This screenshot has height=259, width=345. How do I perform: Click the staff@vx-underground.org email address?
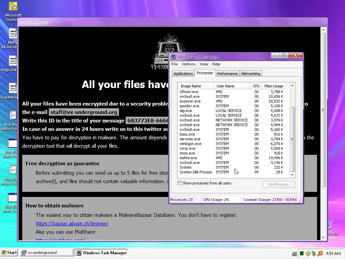[x=84, y=112]
